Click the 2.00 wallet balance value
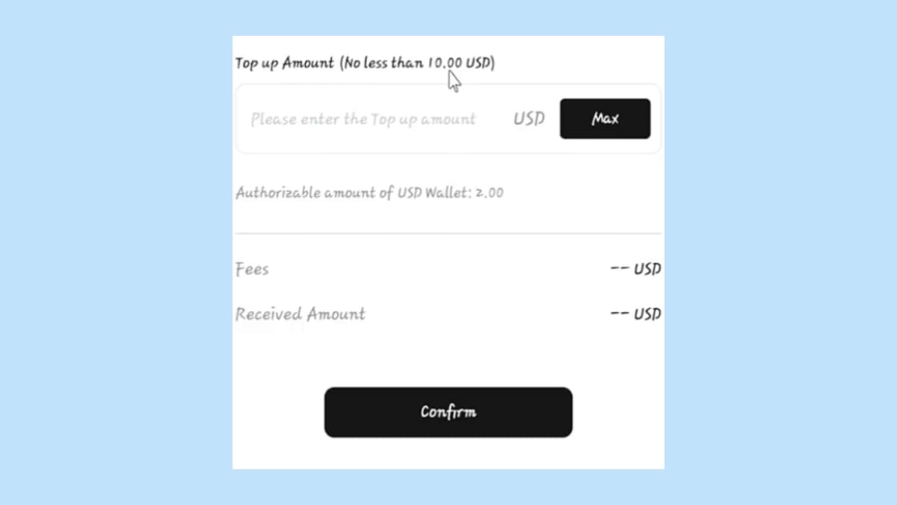The image size is (897, 505). coord(490,193)
